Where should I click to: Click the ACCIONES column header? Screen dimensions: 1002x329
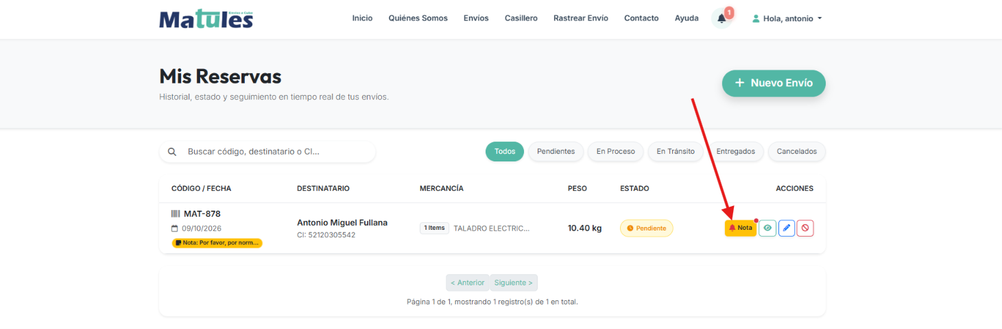click(x=794, y=188)
